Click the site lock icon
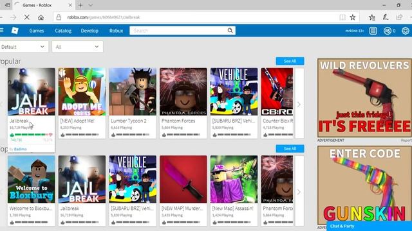 [x=59, y=17]
